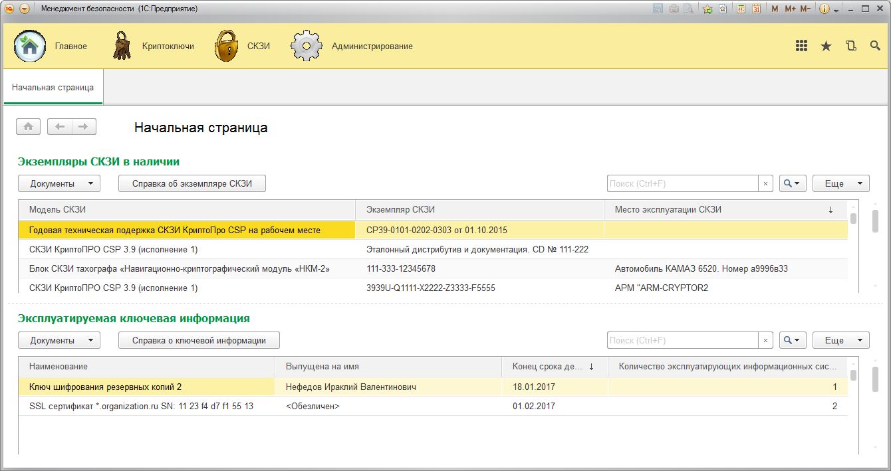Open the Криптоключи section
The image size is (891, 471).
click(x=153, y=46)
